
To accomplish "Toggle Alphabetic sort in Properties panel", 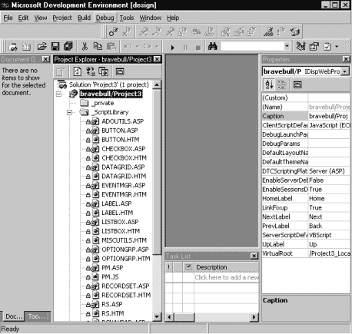I will coord(269,84).
